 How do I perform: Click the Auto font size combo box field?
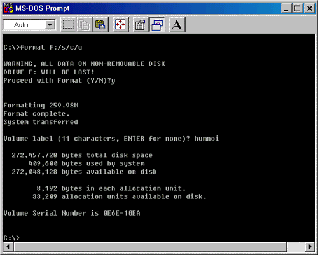pyautogui.click(x=29, y=25)
